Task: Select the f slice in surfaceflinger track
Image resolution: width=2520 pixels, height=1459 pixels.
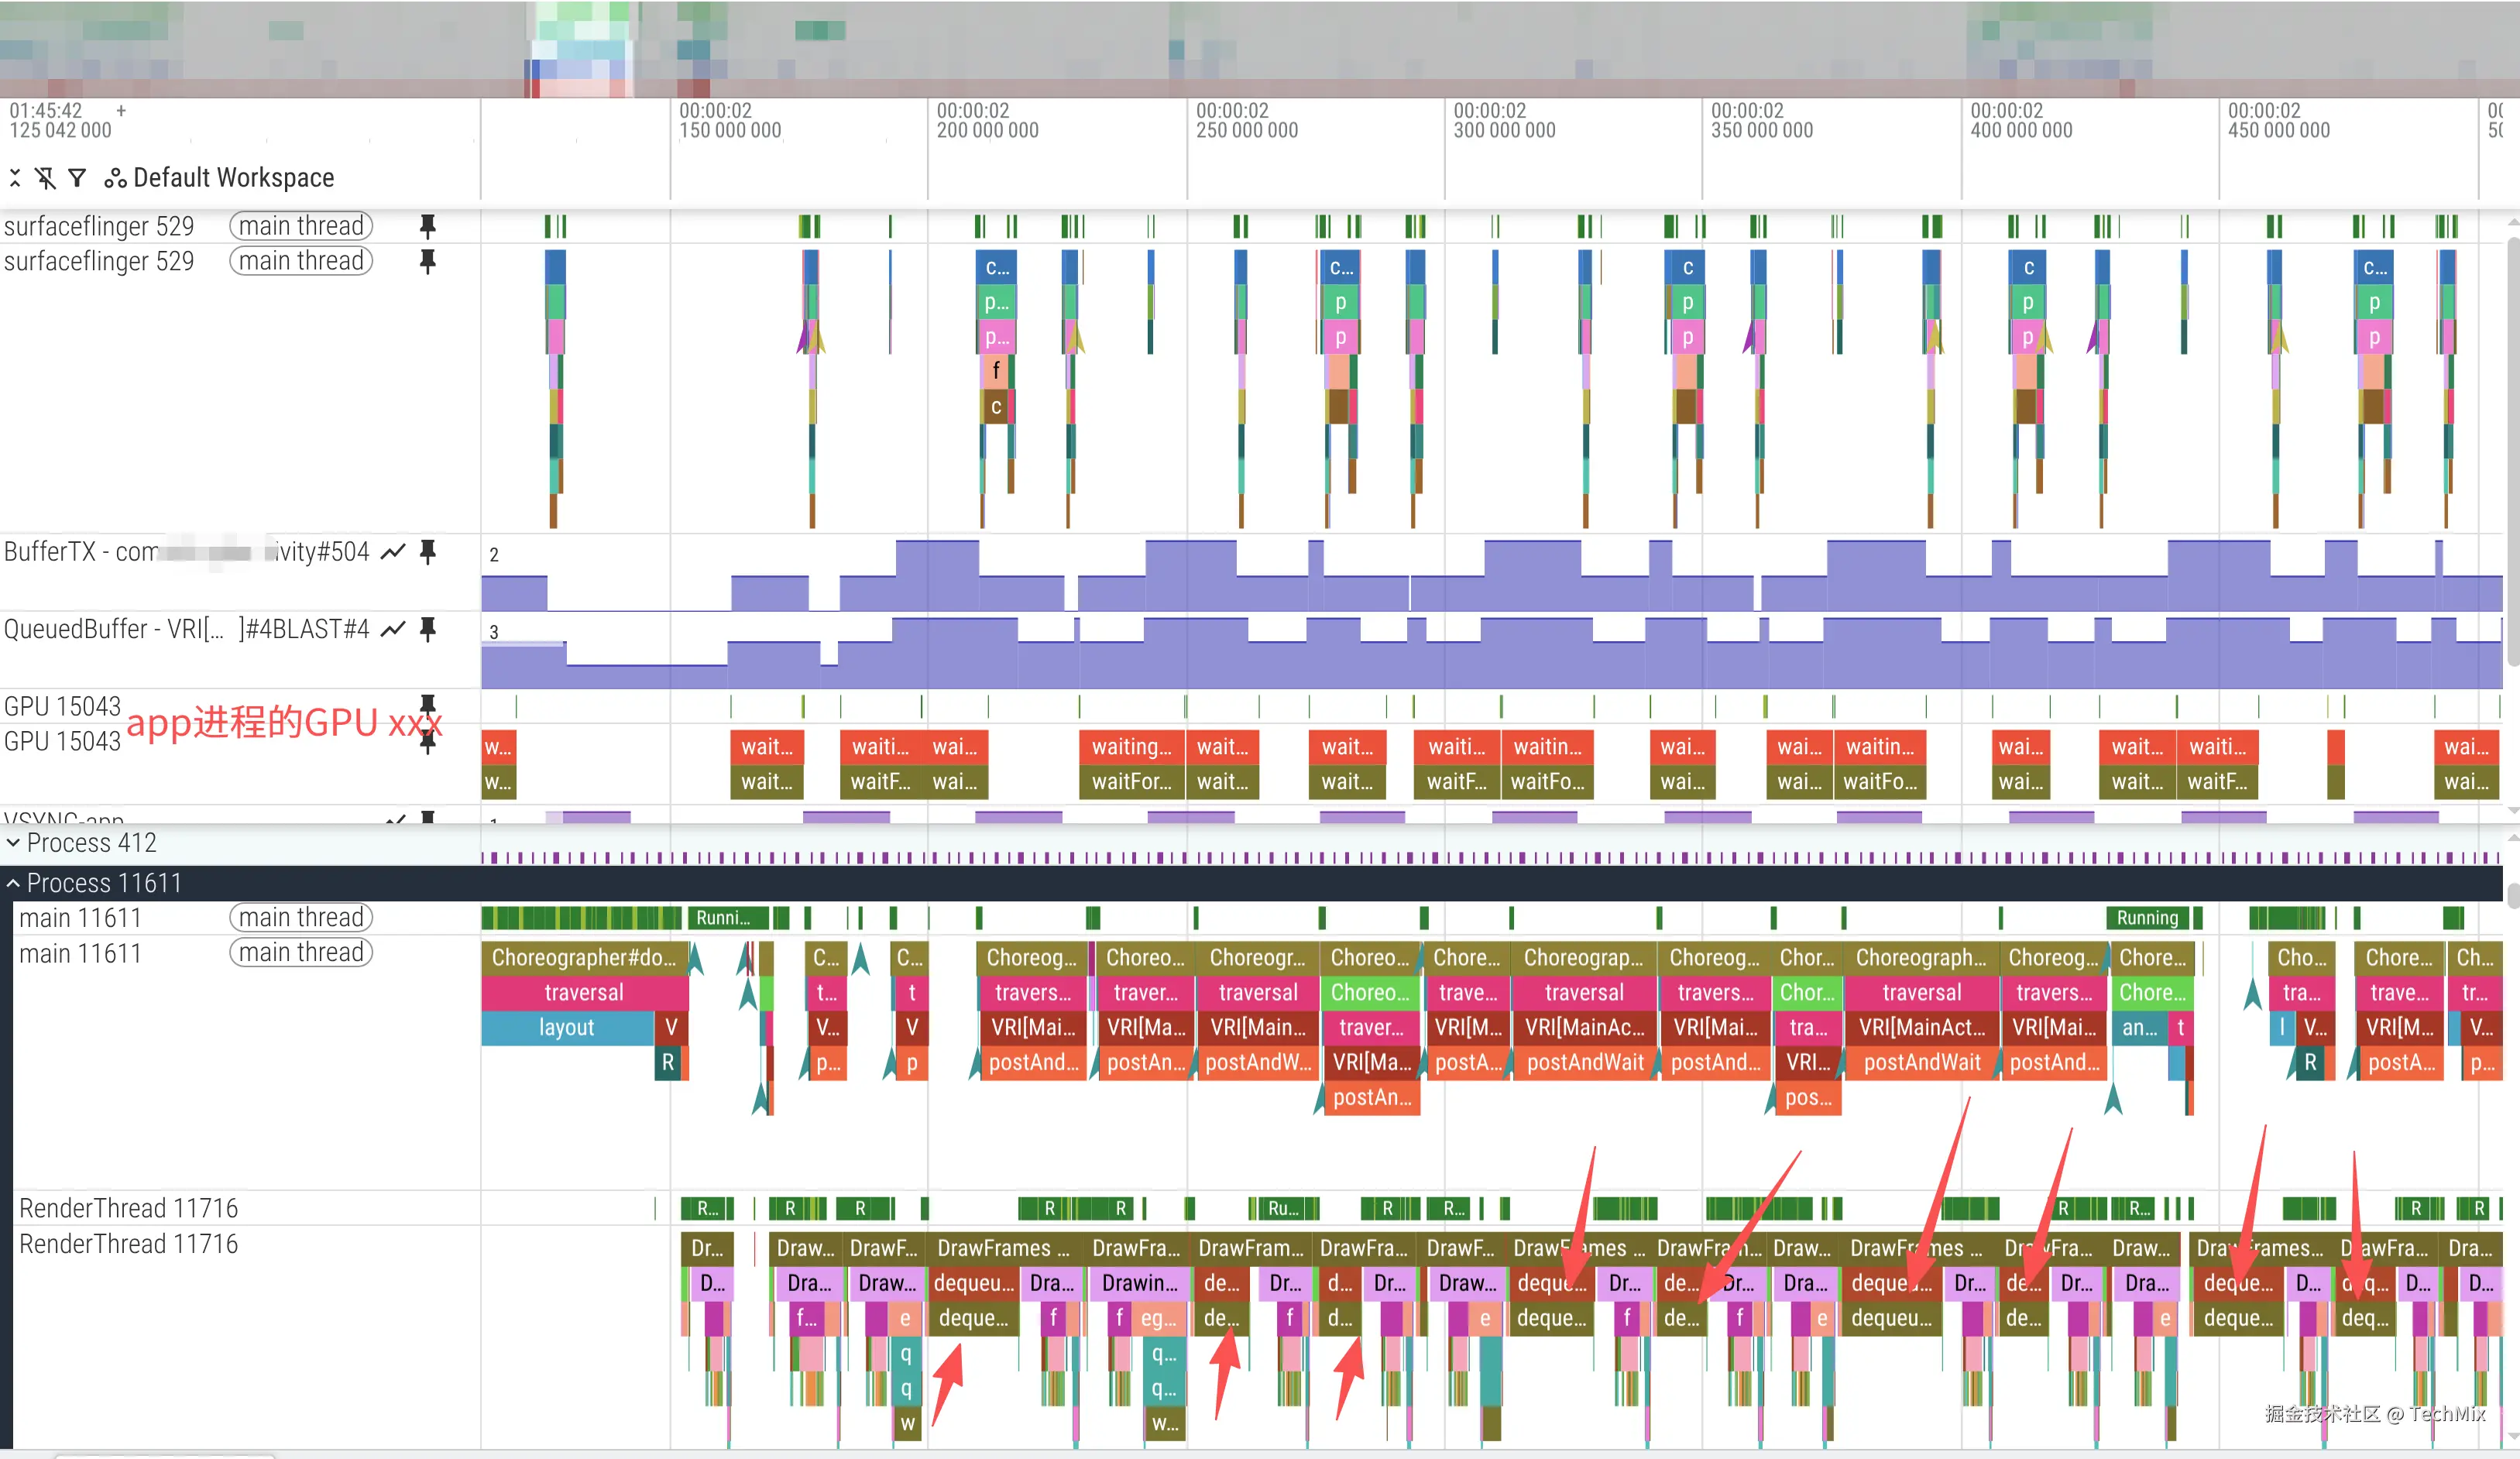Action: point(996,371)
